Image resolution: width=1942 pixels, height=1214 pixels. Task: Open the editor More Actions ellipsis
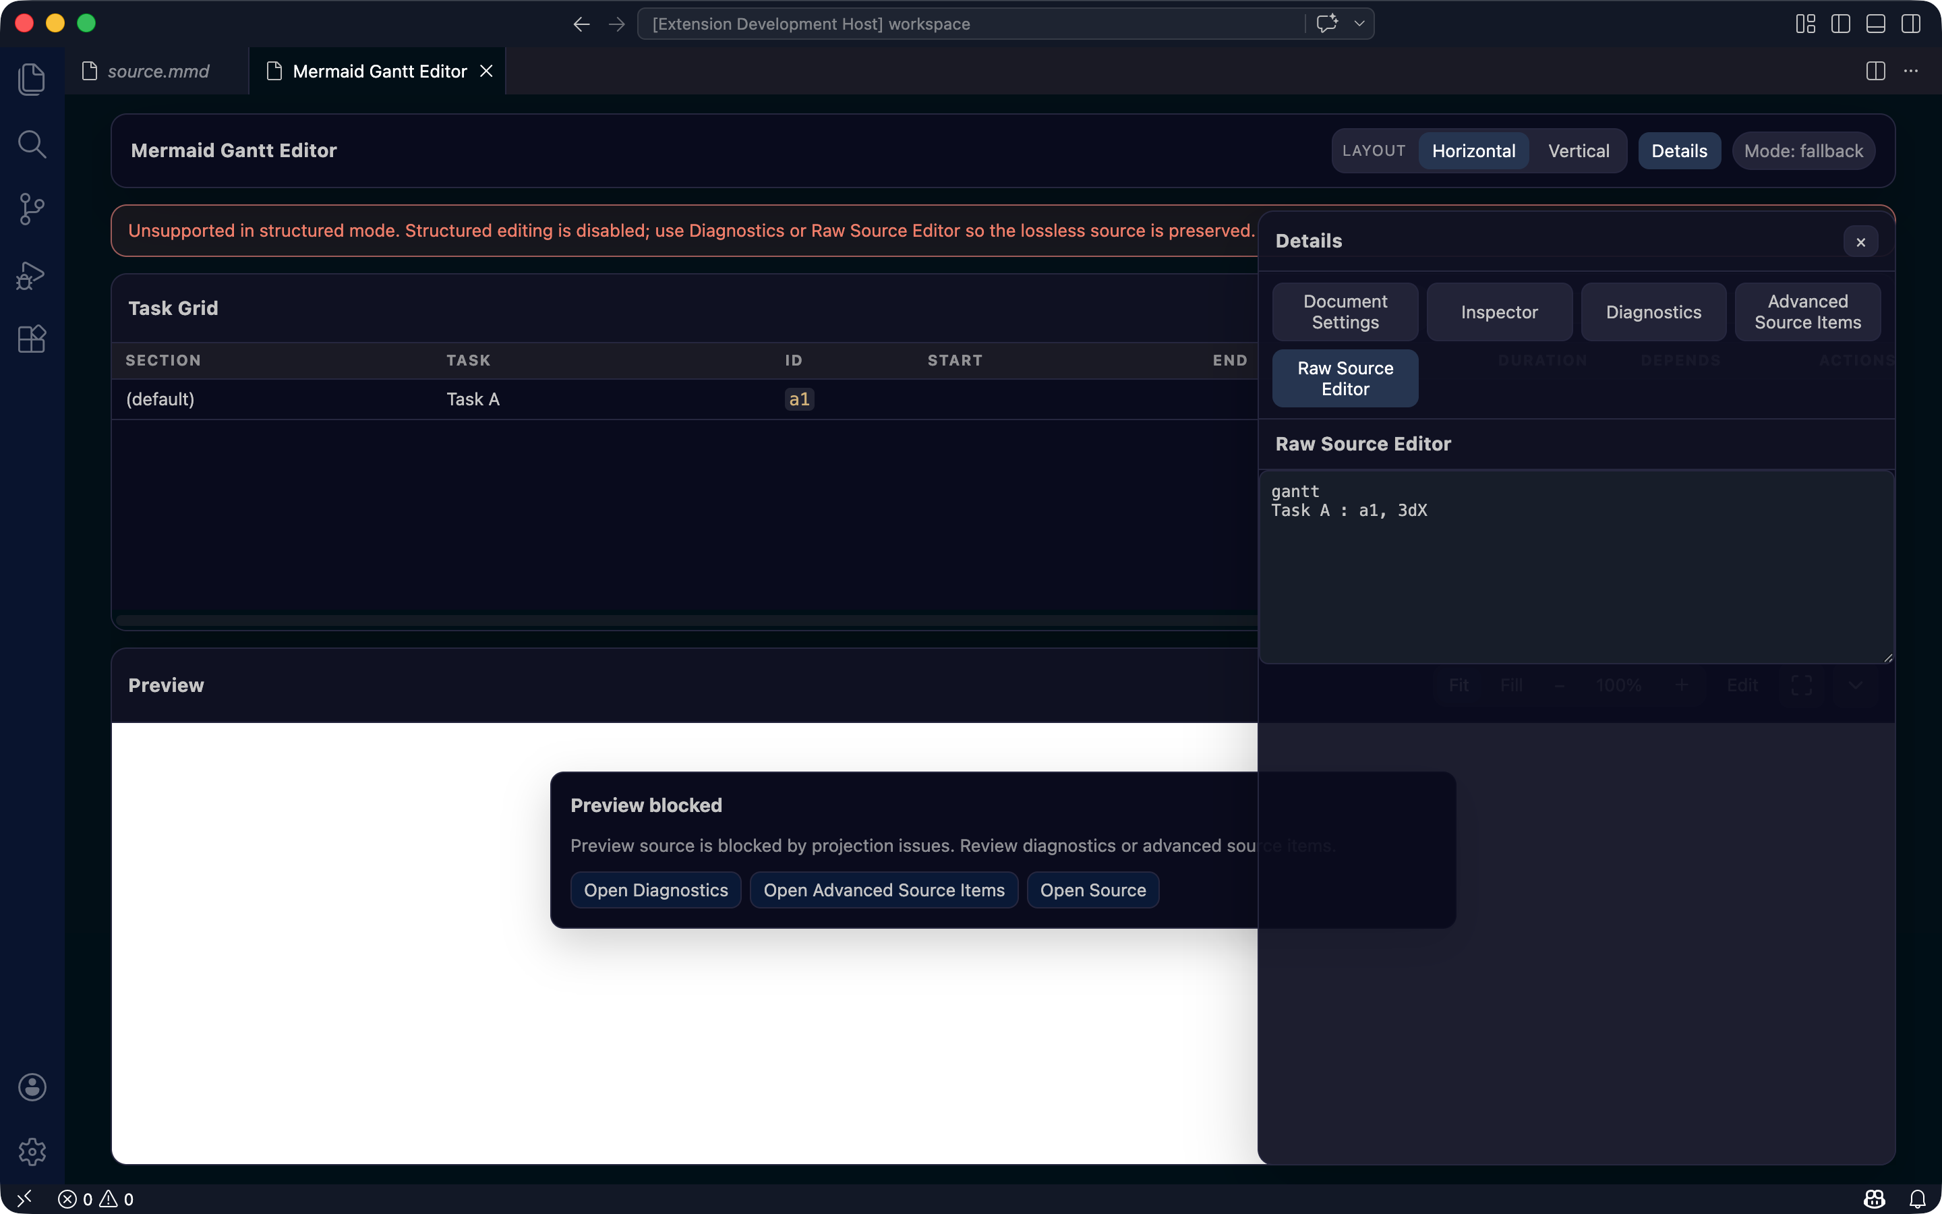click(x=1911, y=71)
